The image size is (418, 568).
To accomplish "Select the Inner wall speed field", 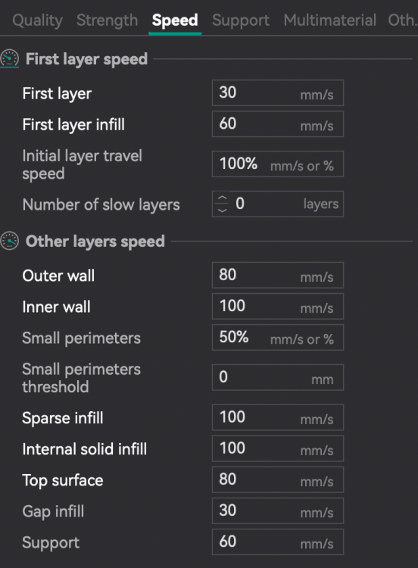I will click(278, 307).
